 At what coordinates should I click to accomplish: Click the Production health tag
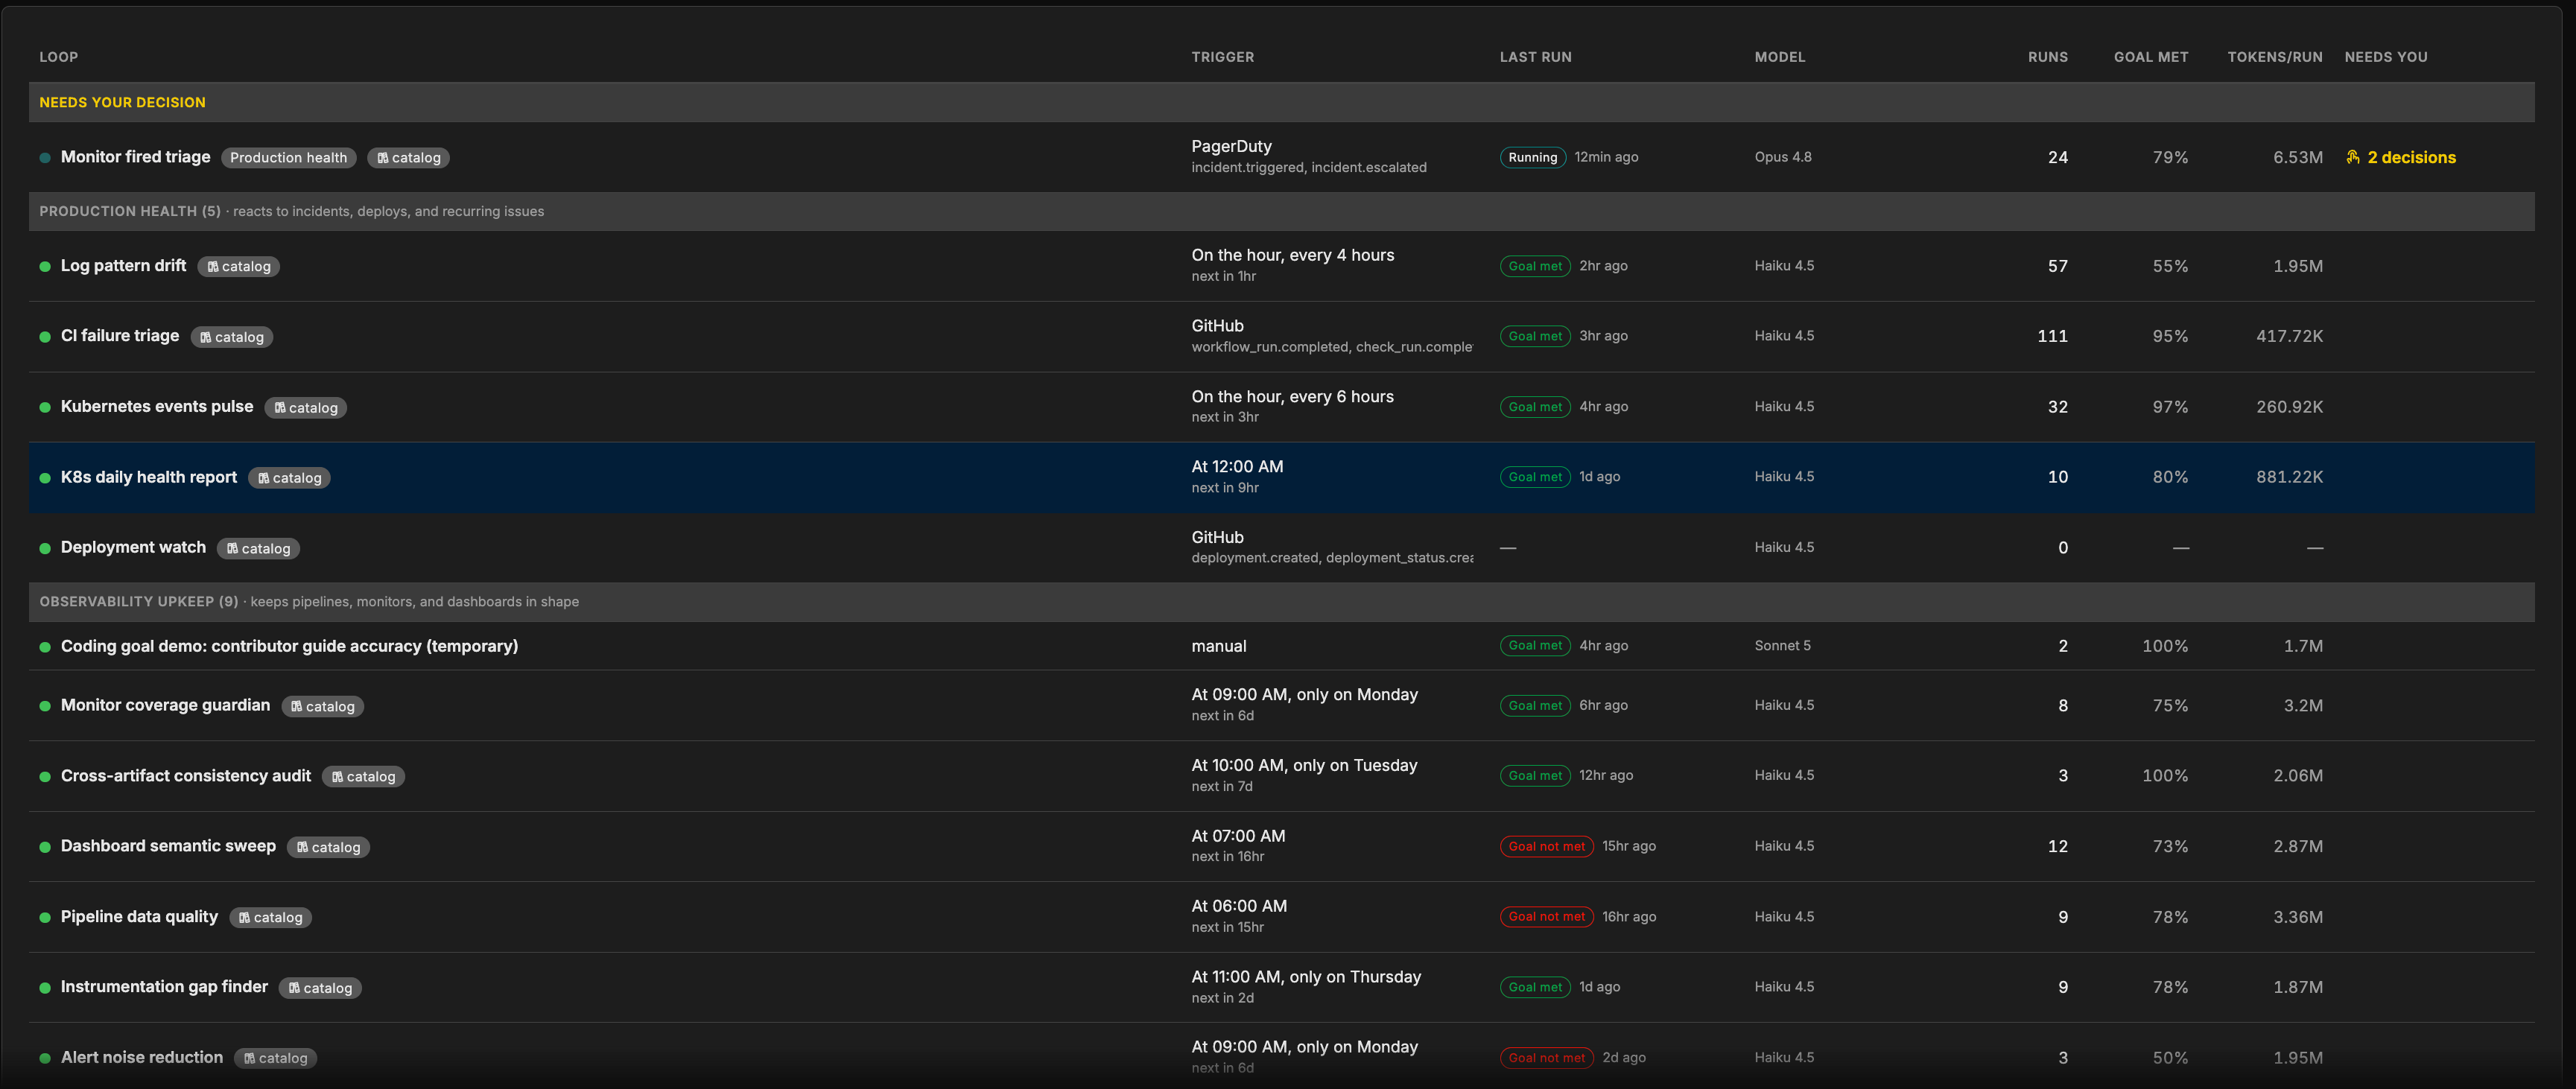click(x=288, y=158)
